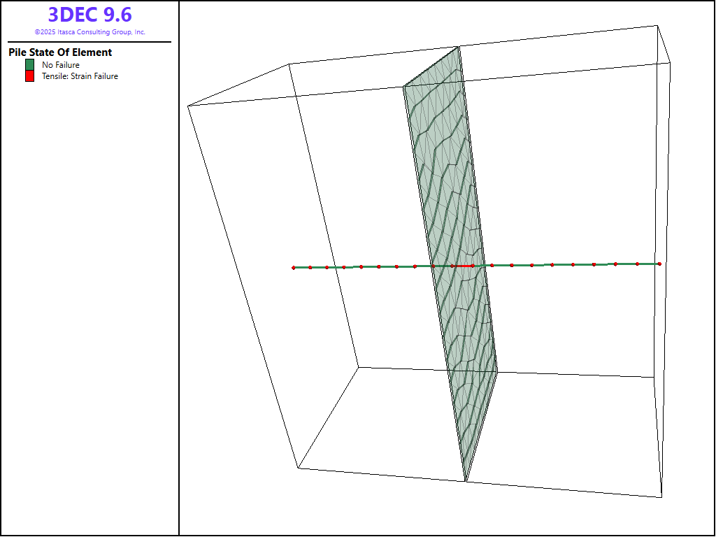The height and width of the screenshot is (537, 716).
Task: Click the green No Failure color swatch
Action: point(29,65)
